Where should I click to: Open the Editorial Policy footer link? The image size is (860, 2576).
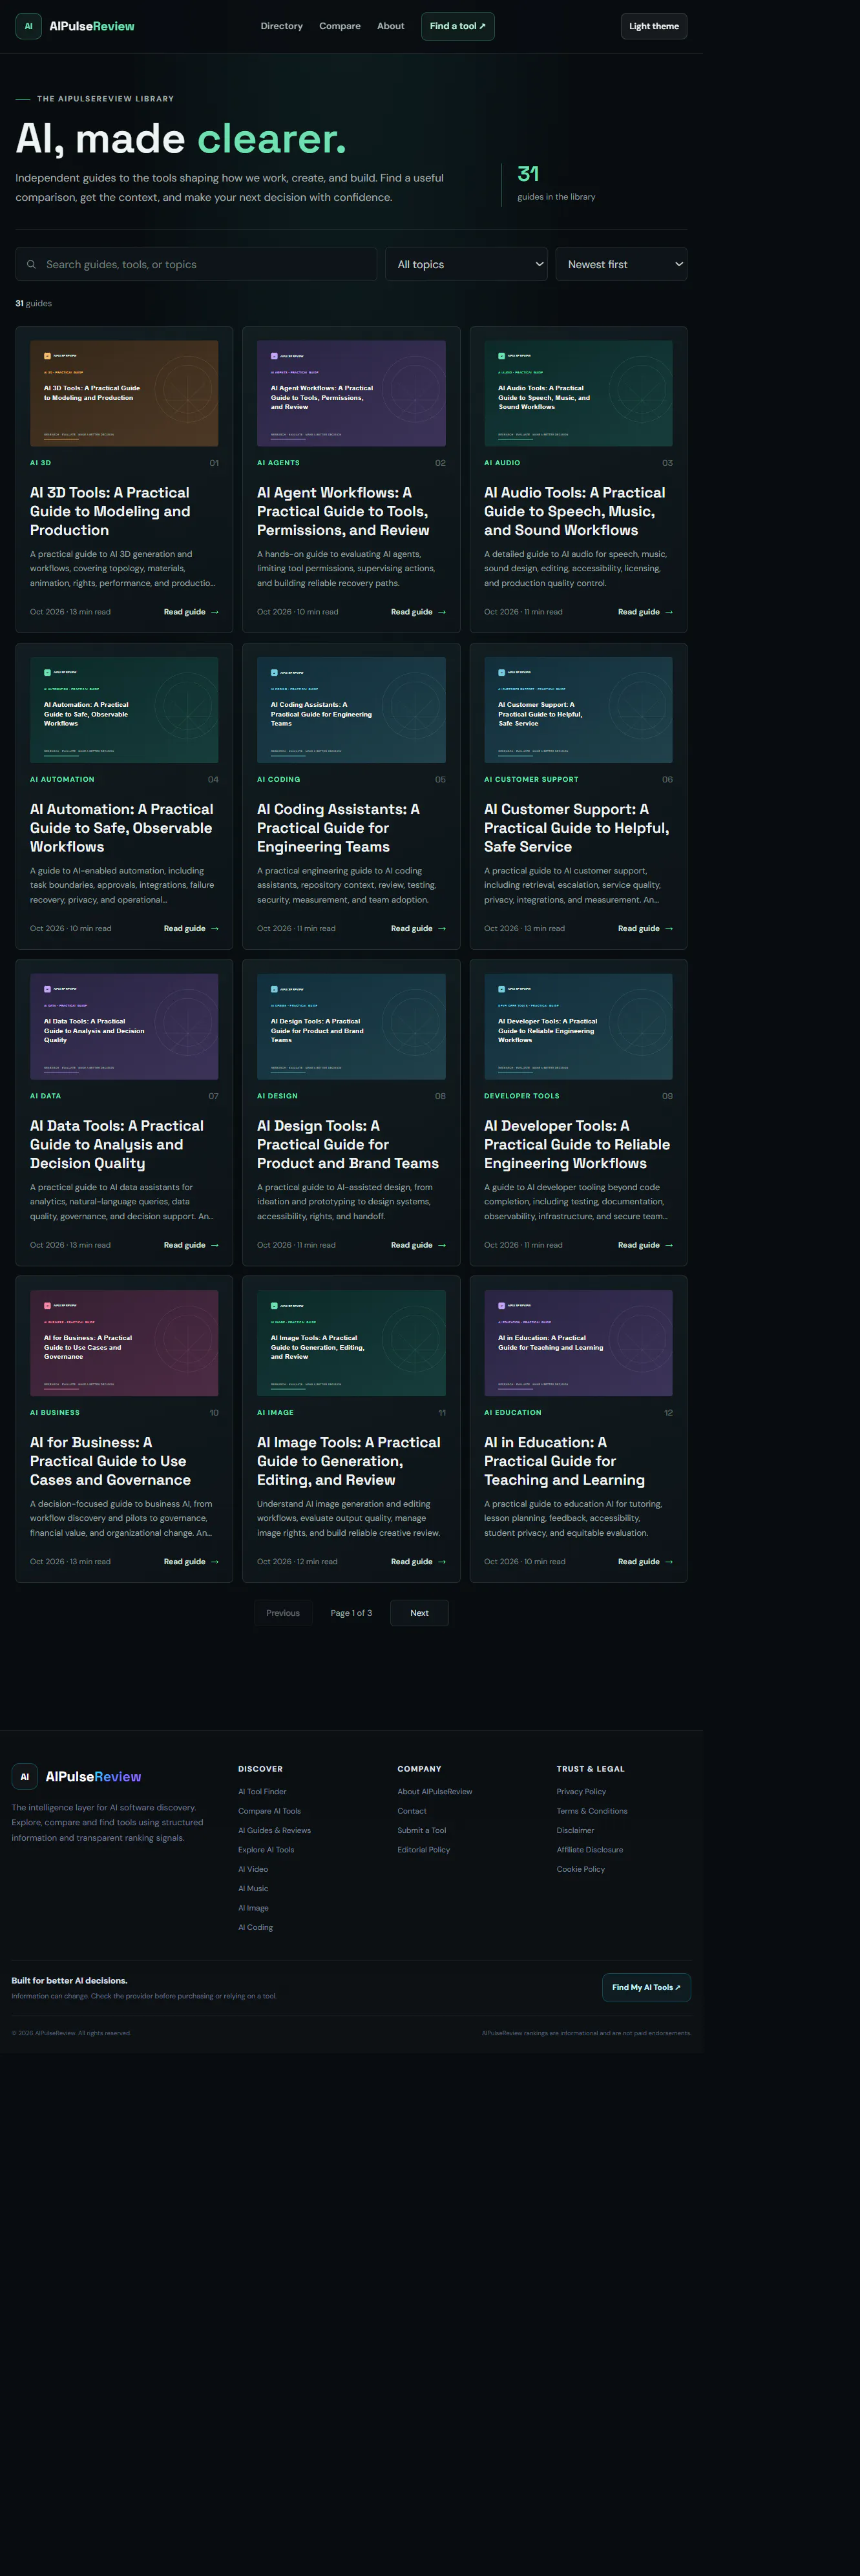(424, 1850)
